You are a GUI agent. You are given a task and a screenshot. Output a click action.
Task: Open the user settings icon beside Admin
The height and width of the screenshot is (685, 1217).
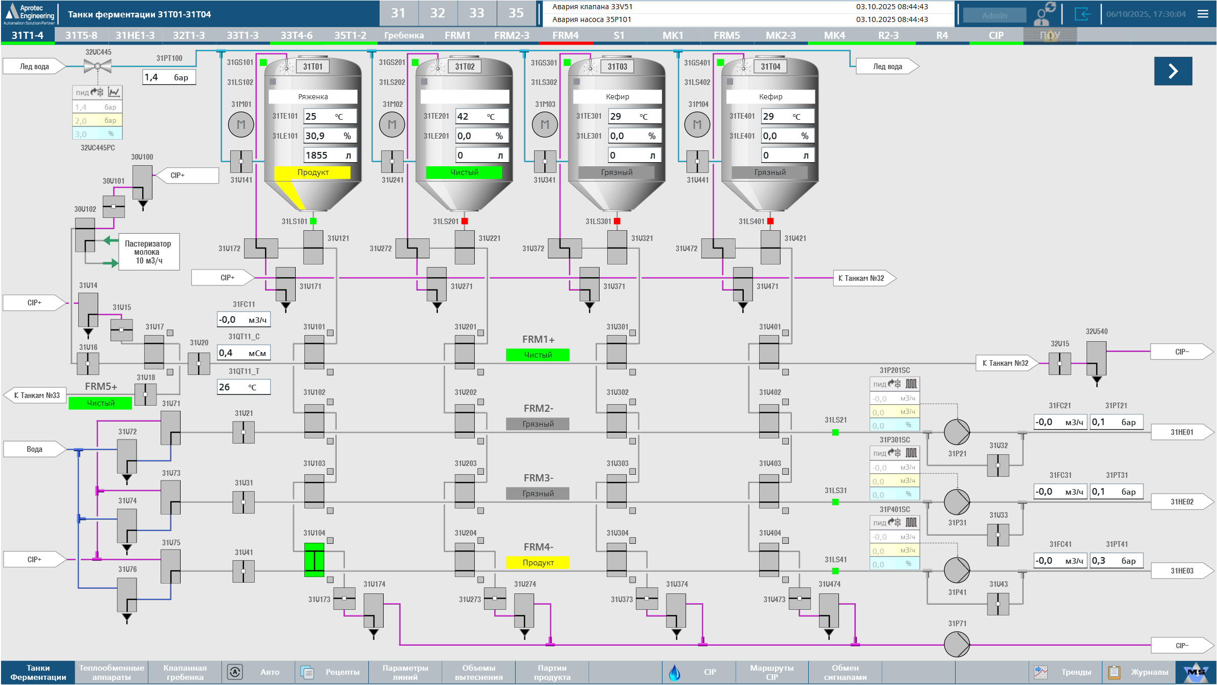[x=1044, y=14]
